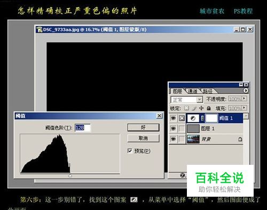Viewport: 267px width, 210px height.
Task: Click the 不透明度 100% value field
Action: tap(235, 99)
